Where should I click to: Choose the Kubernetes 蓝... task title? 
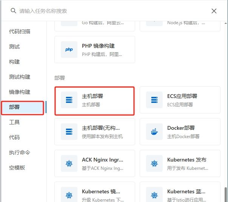tap(186, 191)
